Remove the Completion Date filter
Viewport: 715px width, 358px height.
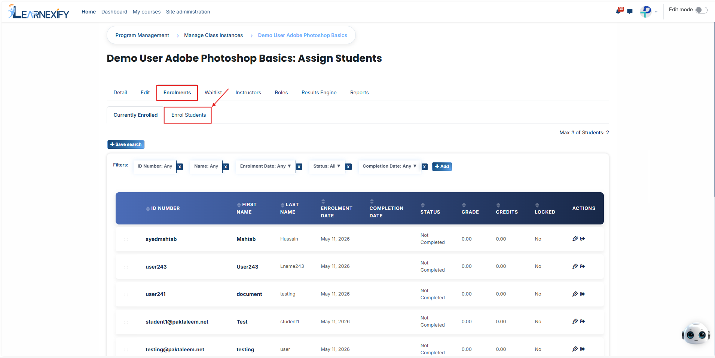click(x=424, y=167)
